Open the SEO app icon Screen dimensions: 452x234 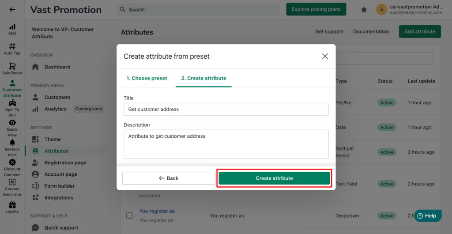click(12, 27)
